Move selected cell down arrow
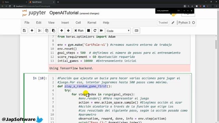This screenshot has height=123, width=219. point(68,30)
